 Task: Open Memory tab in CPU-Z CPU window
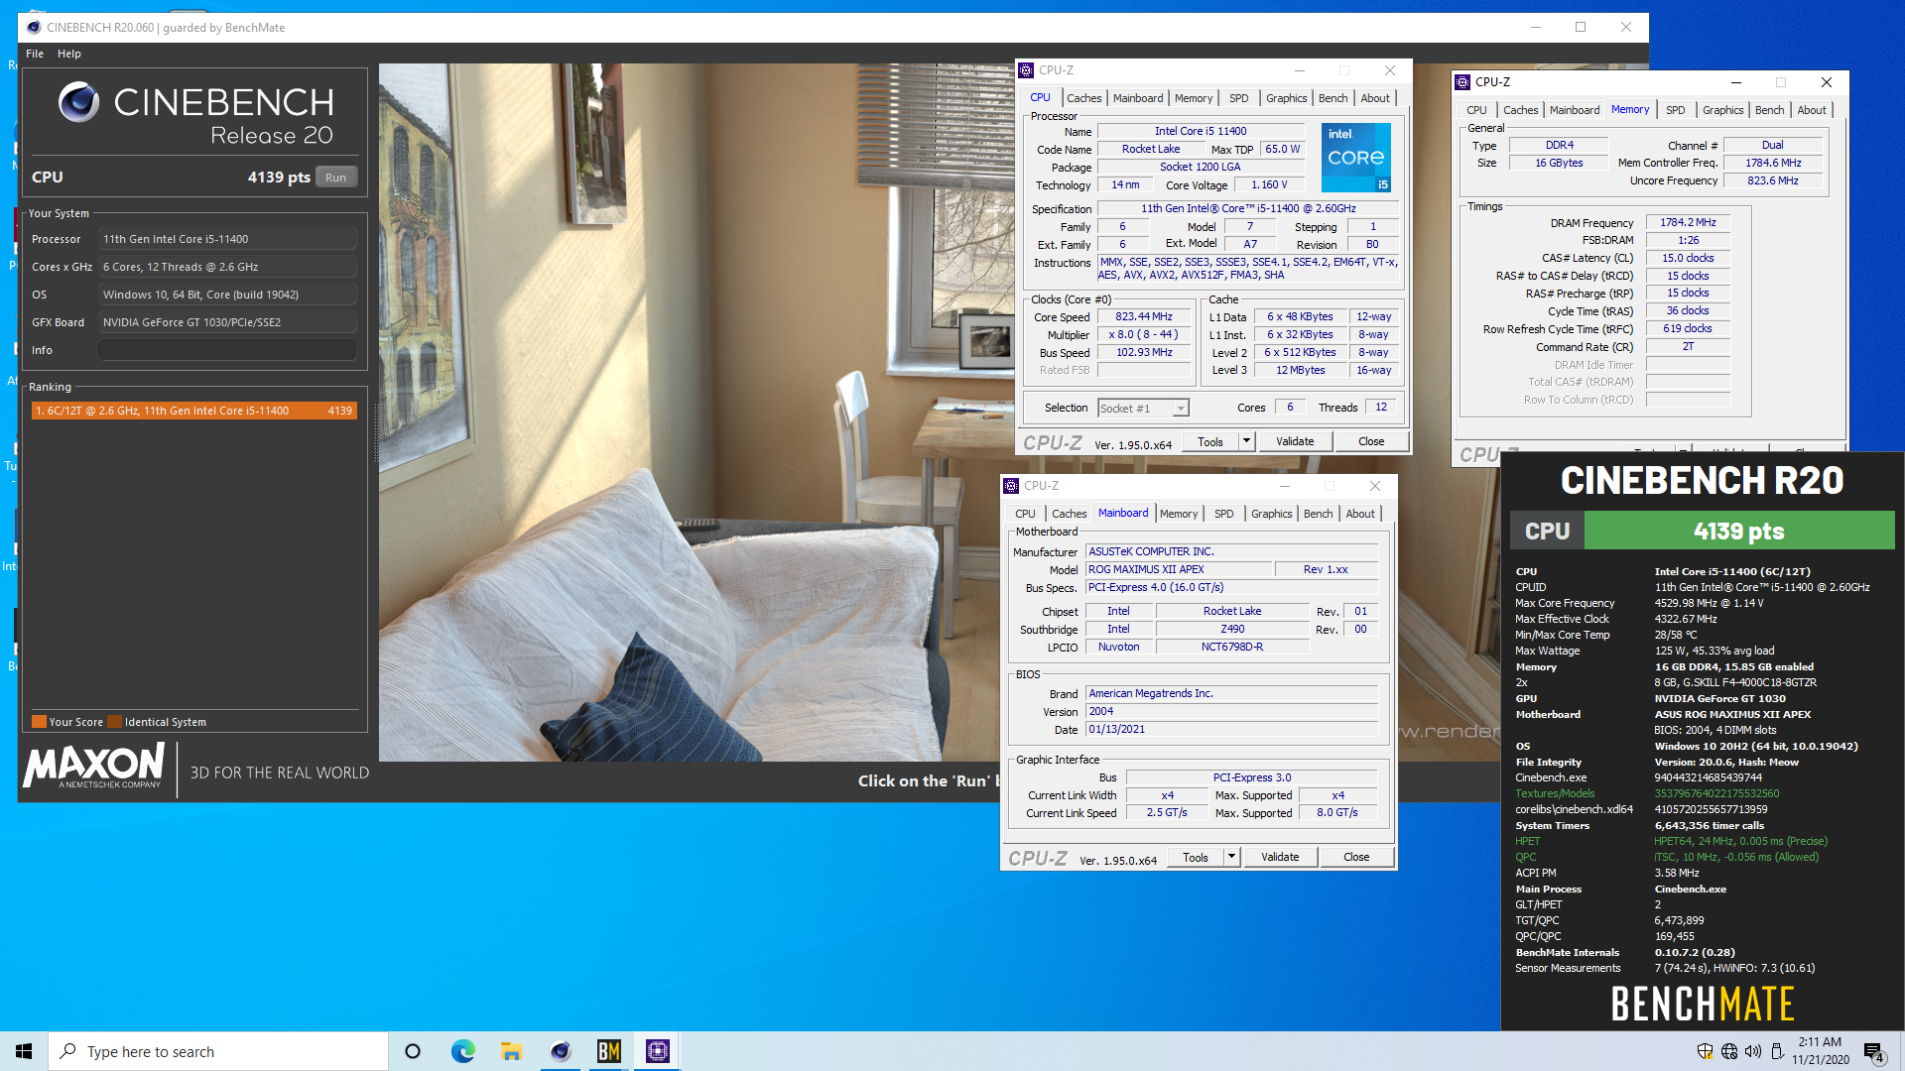1194,98
